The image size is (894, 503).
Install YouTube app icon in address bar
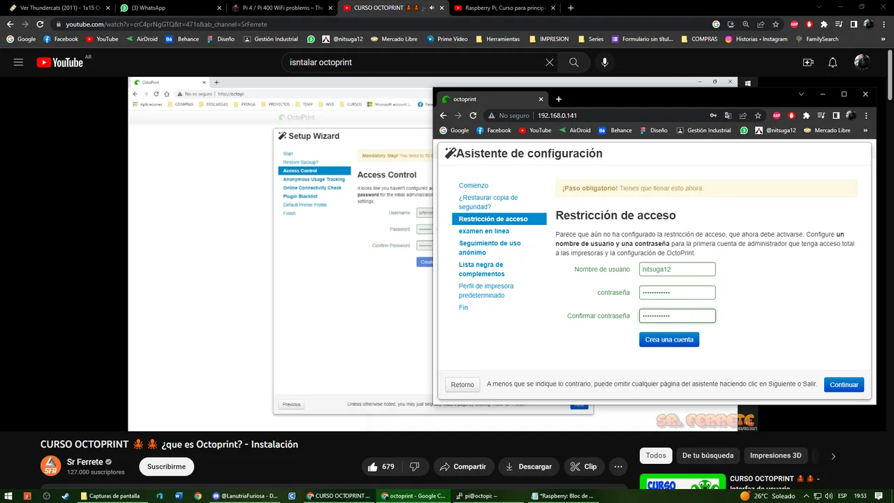point(731,24)
